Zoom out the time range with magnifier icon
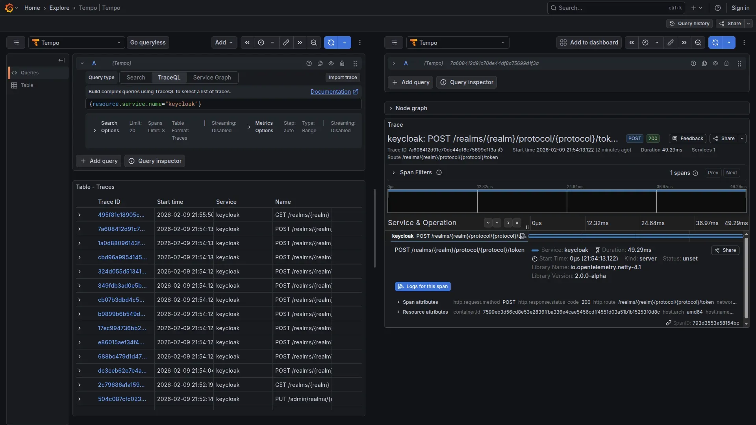756x425 pixels. click(314, 42)
